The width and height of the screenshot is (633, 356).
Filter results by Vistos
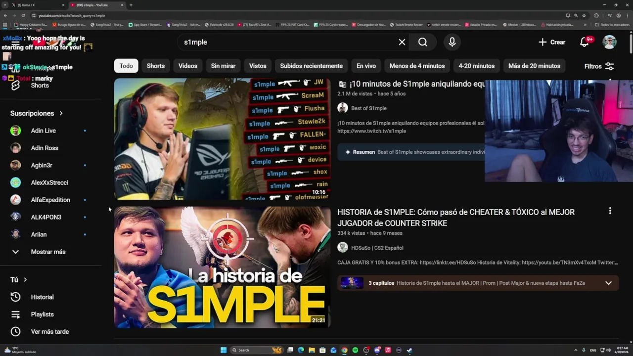tap(258, 66)
